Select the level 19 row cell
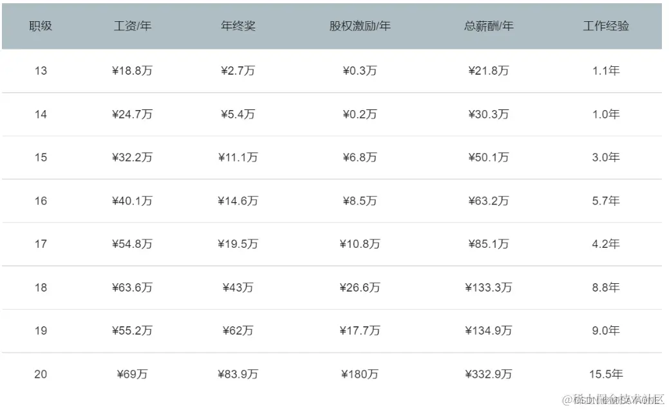669x410 pixels. coord(41,331)
